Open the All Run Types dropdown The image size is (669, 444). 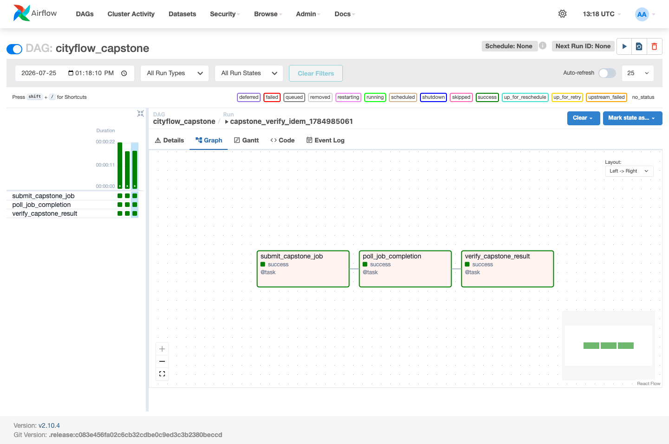(x=175, y=73)
